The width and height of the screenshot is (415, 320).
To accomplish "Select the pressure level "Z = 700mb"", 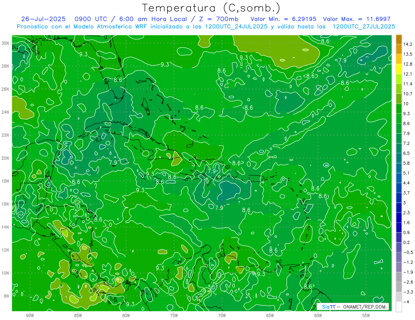I will [x=219, y=19].
